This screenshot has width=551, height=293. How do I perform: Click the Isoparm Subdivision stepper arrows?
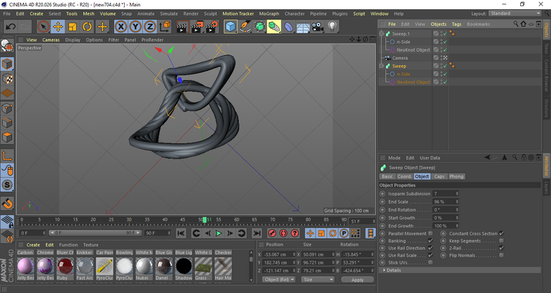[457, 193]
